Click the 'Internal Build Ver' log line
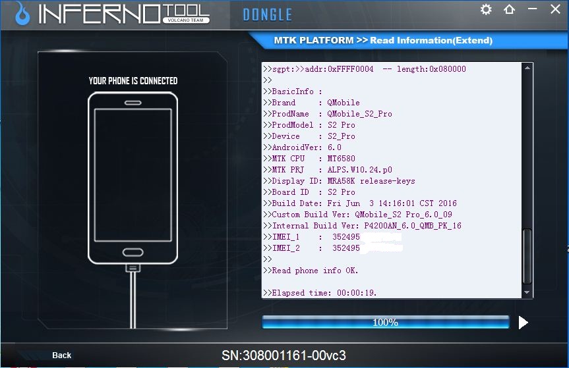569x368 pixels. pos(363,226)
